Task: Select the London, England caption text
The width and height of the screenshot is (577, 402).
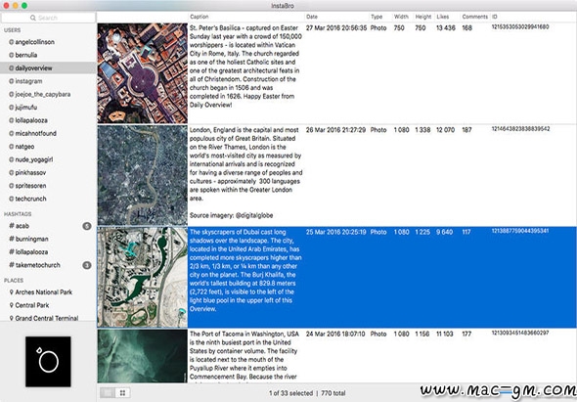Action: coord(245,172)
